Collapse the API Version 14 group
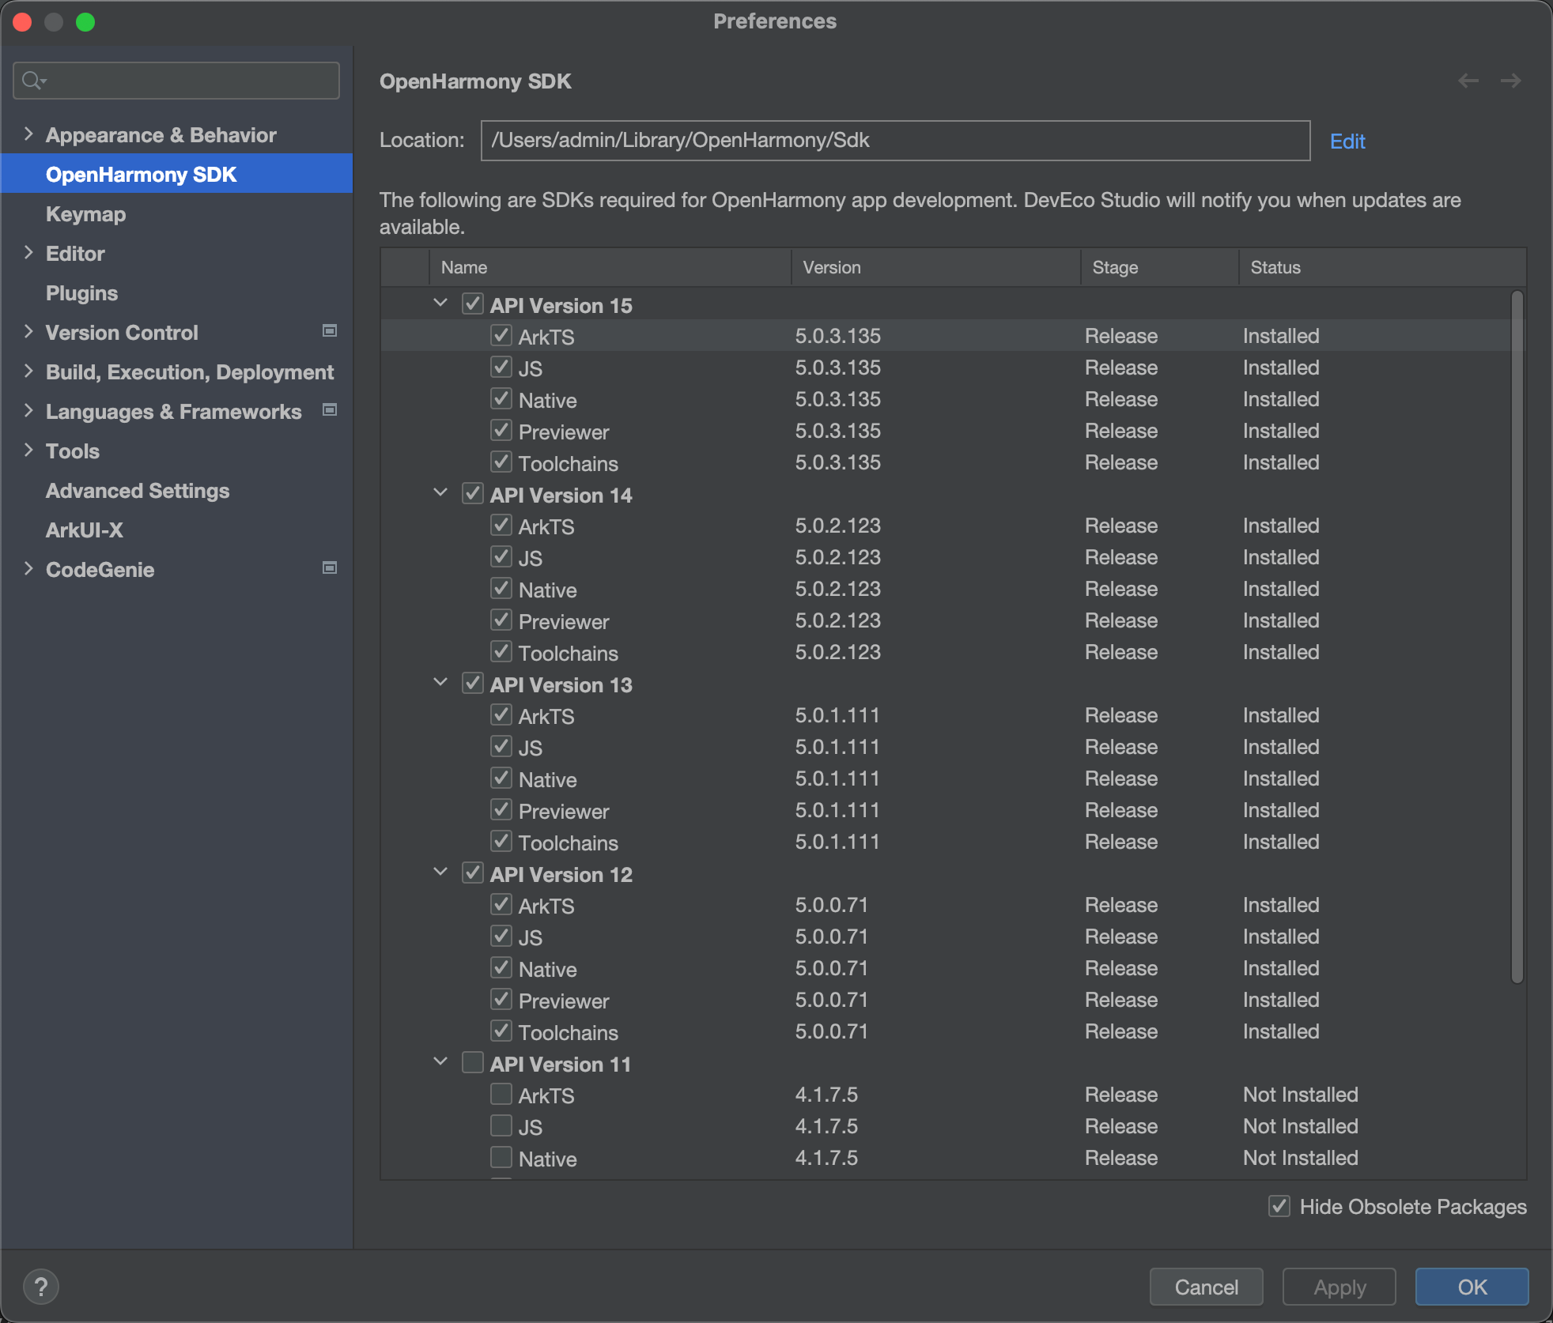Screen dimensions: 1553x1323 click(x=440, y=493)
